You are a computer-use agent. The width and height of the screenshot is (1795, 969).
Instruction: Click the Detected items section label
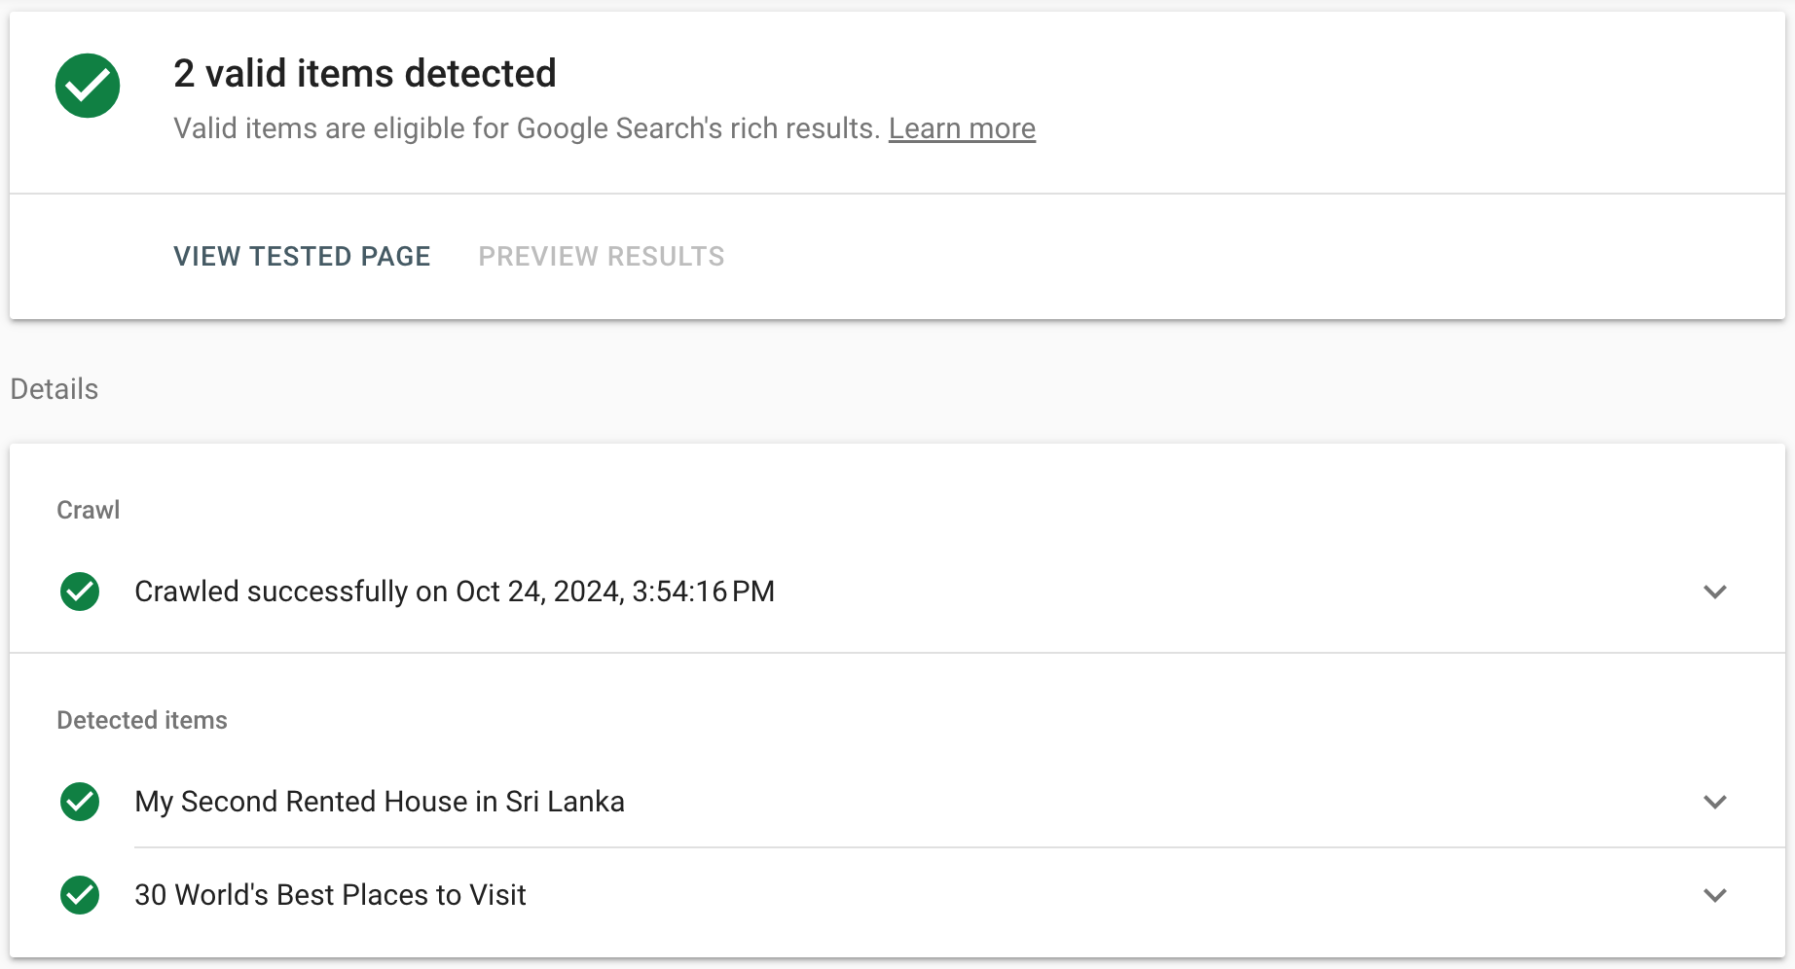[x=141, y=720]
